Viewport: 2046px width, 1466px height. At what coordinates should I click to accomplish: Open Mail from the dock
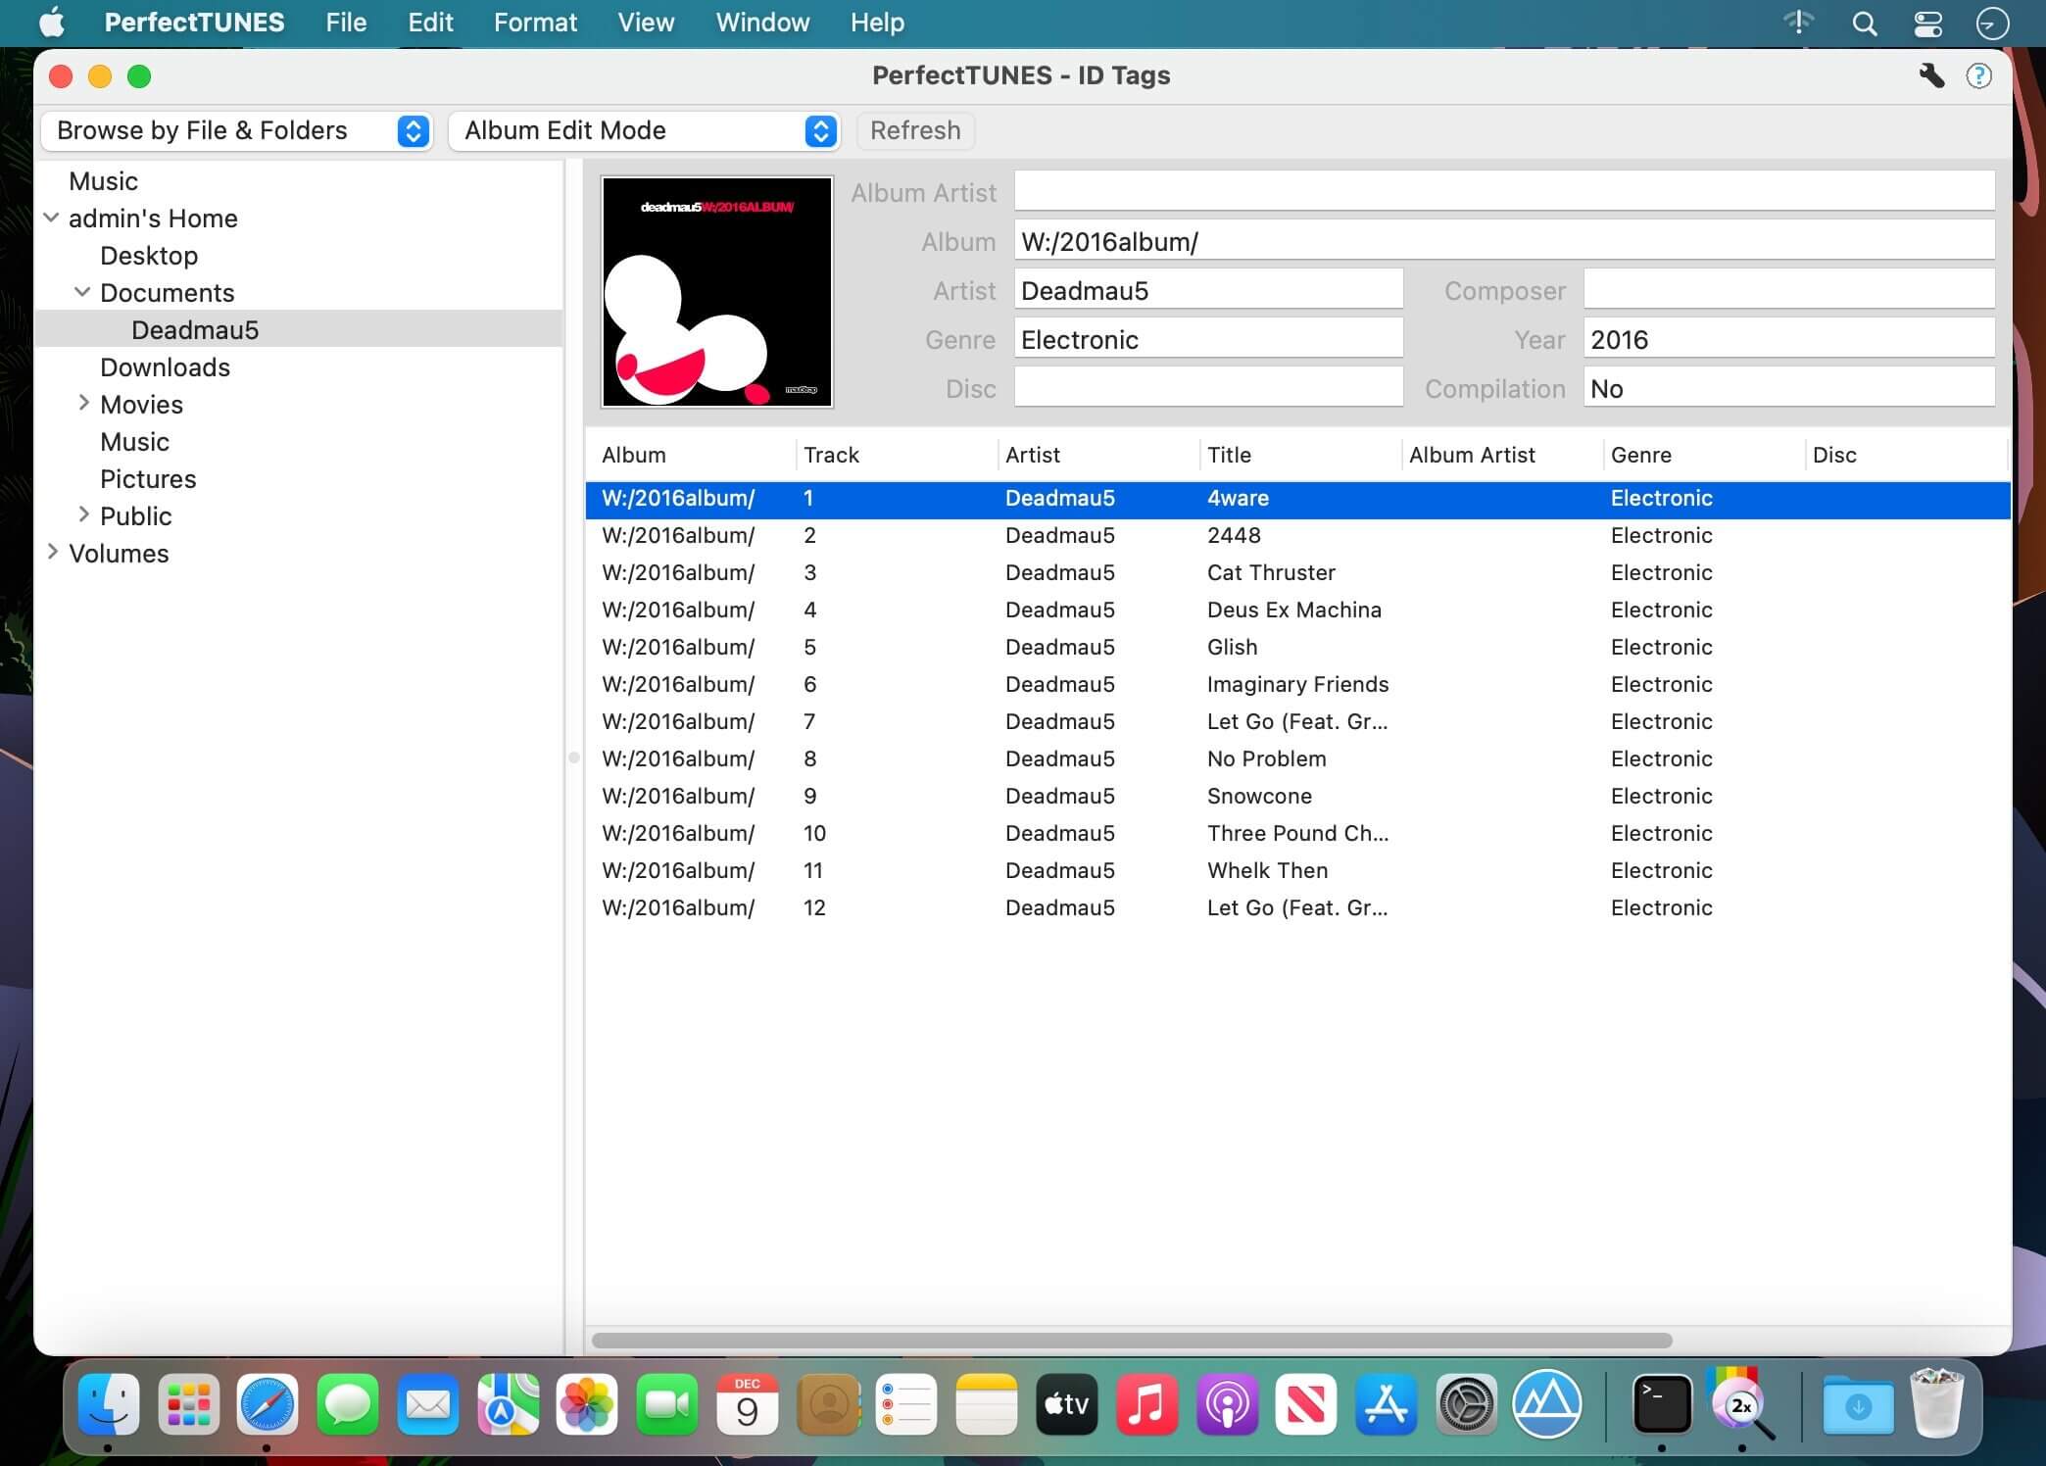(x=428, y=1404)
